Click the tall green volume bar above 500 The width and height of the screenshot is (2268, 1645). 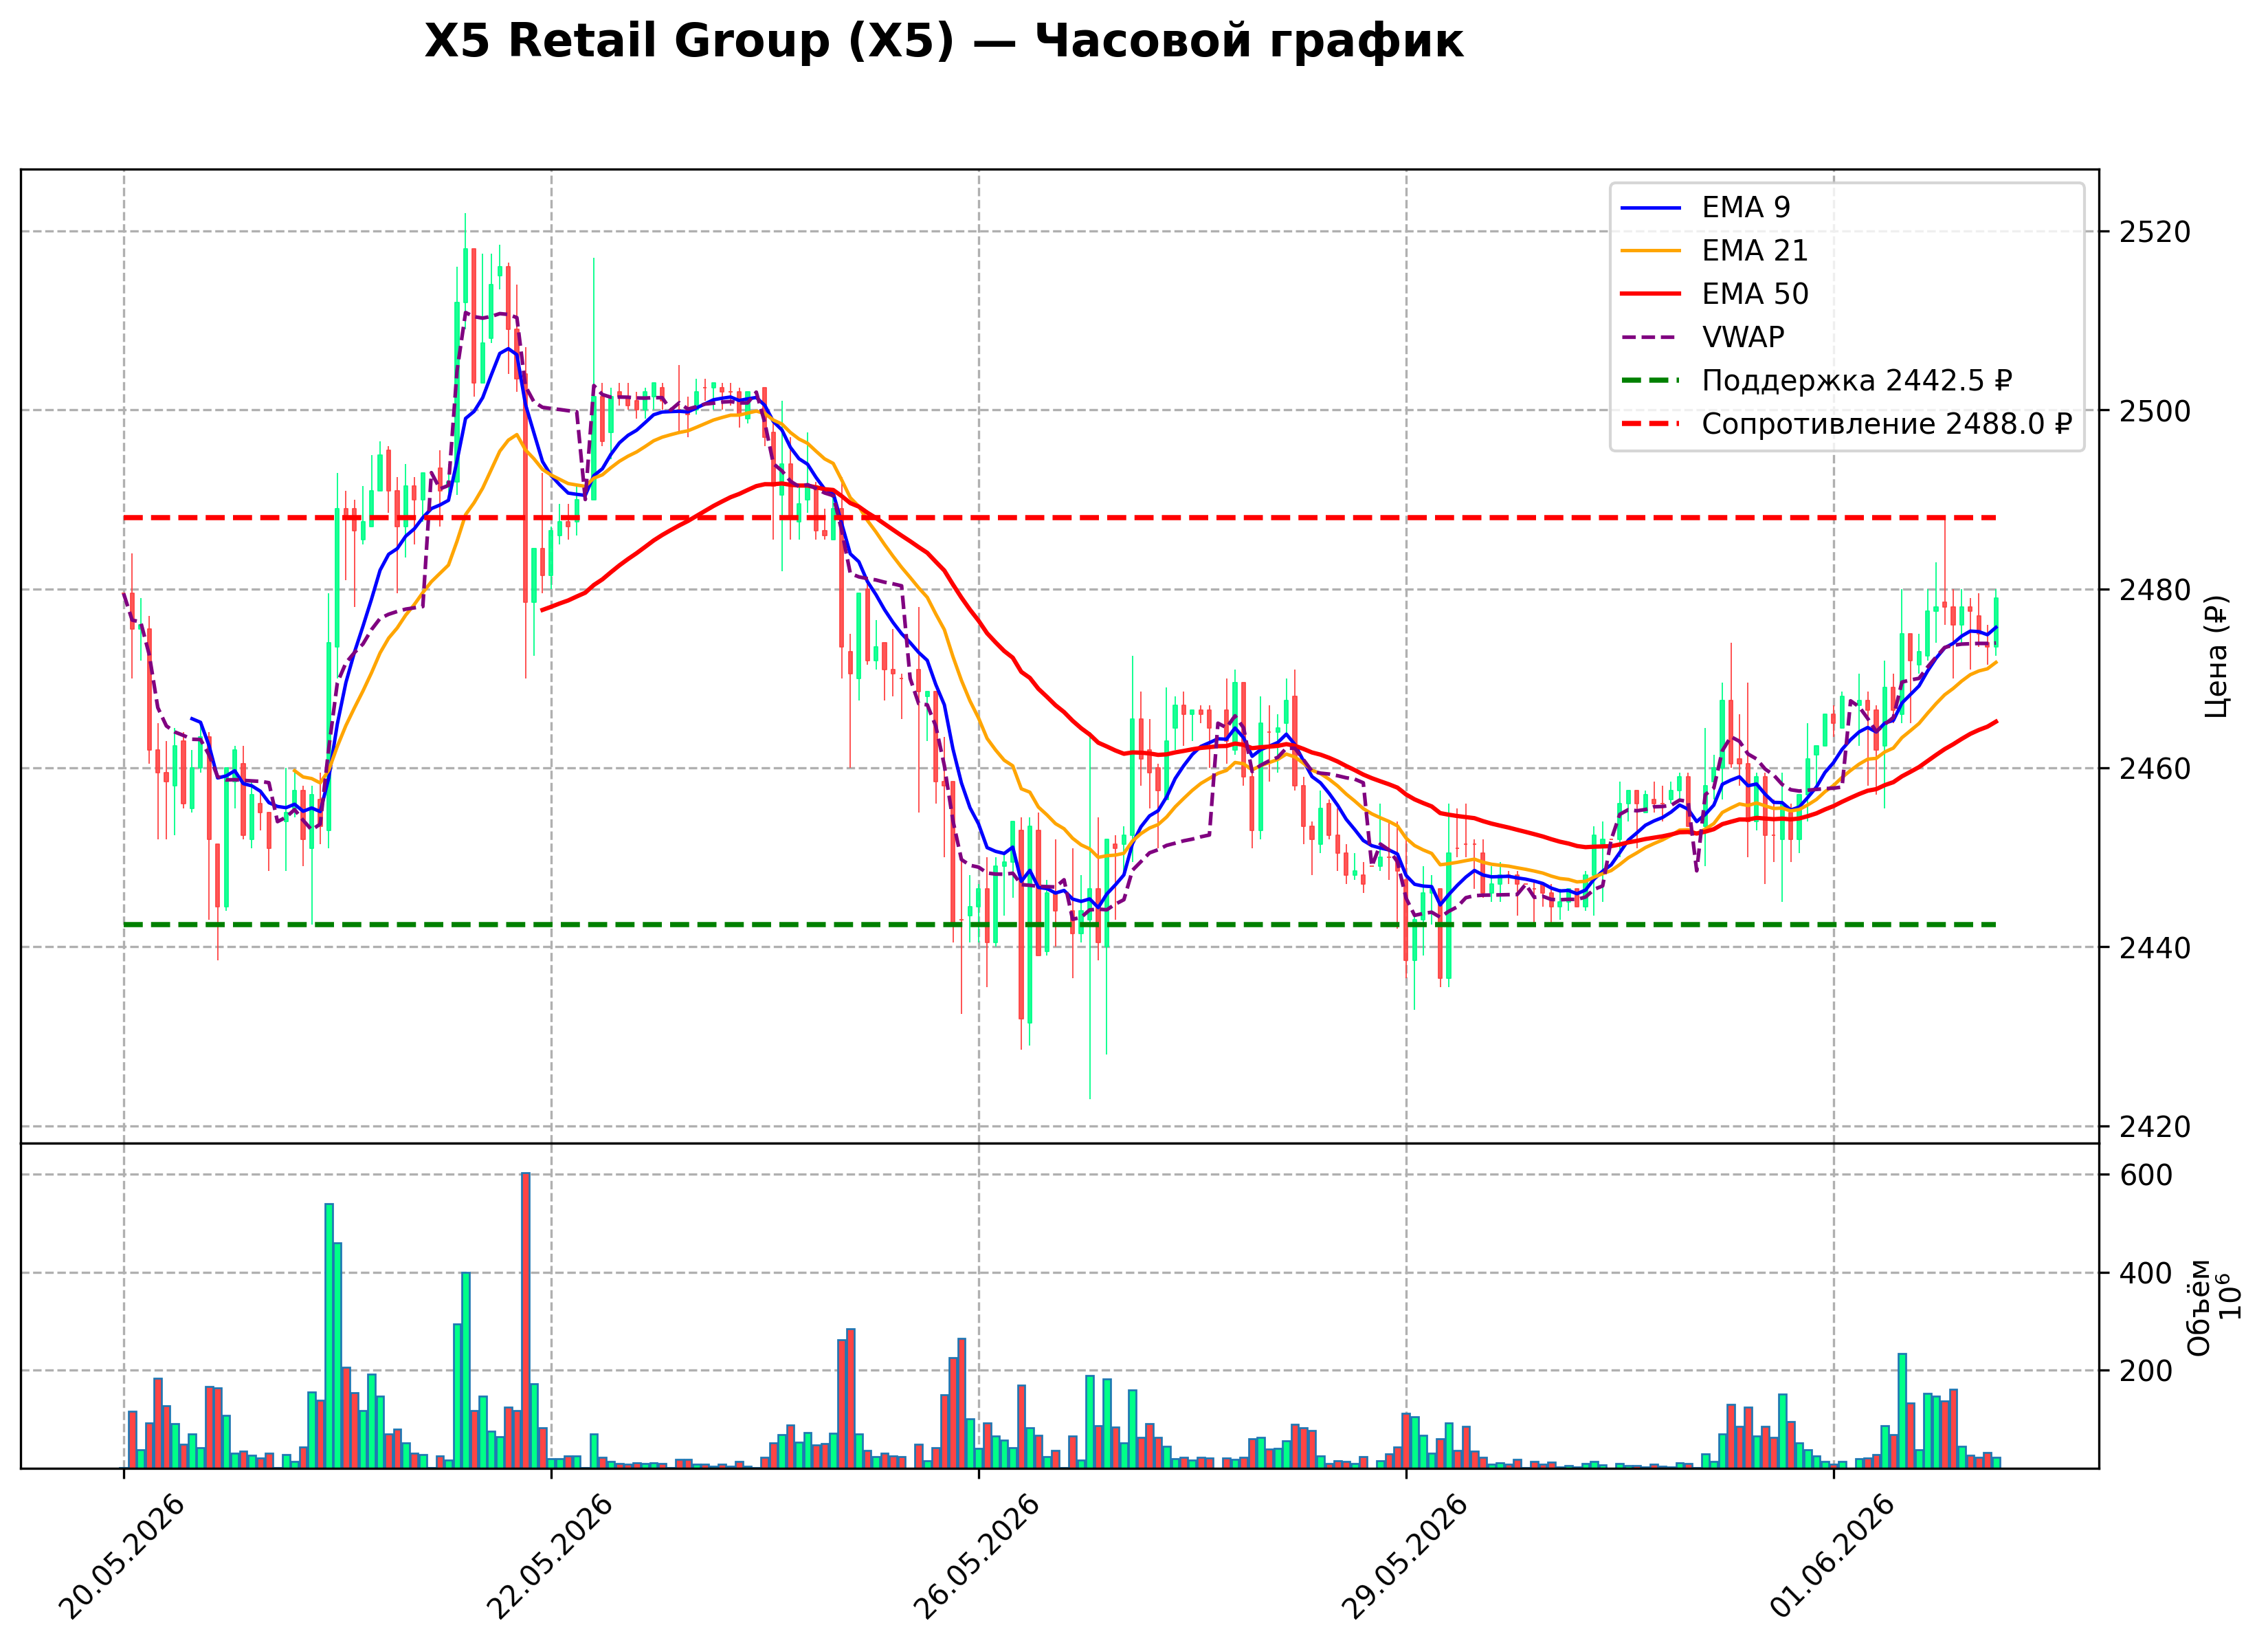click(329, 1336)
